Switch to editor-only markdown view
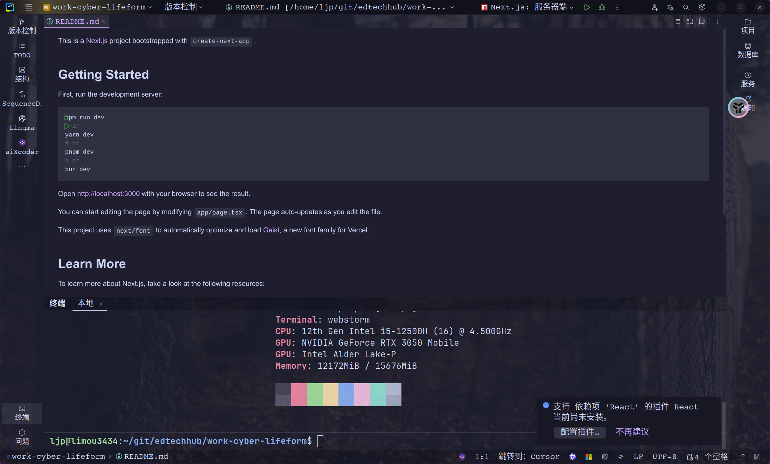 [x=678, y=21]
